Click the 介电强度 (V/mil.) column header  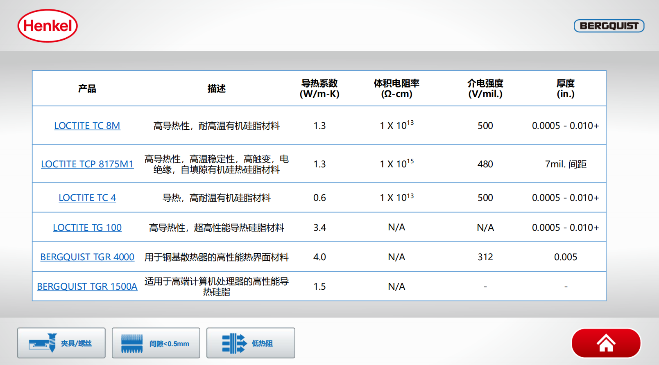[x=485, y=89]
